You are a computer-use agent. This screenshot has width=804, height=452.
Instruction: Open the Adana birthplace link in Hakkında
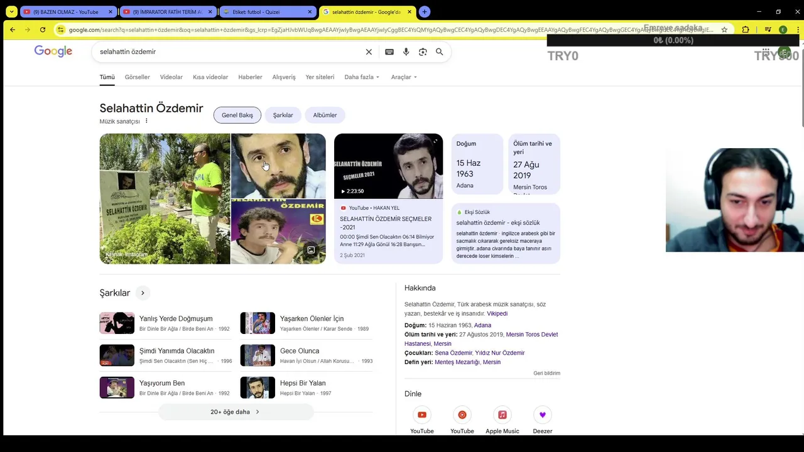[482, 325]
